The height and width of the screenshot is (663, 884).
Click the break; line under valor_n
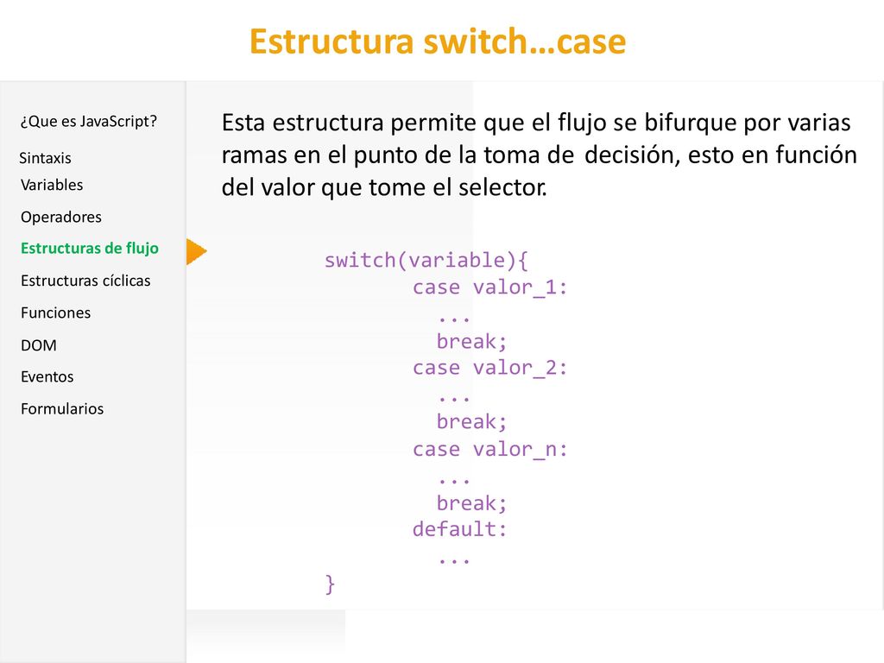click(x=471, y=503)
